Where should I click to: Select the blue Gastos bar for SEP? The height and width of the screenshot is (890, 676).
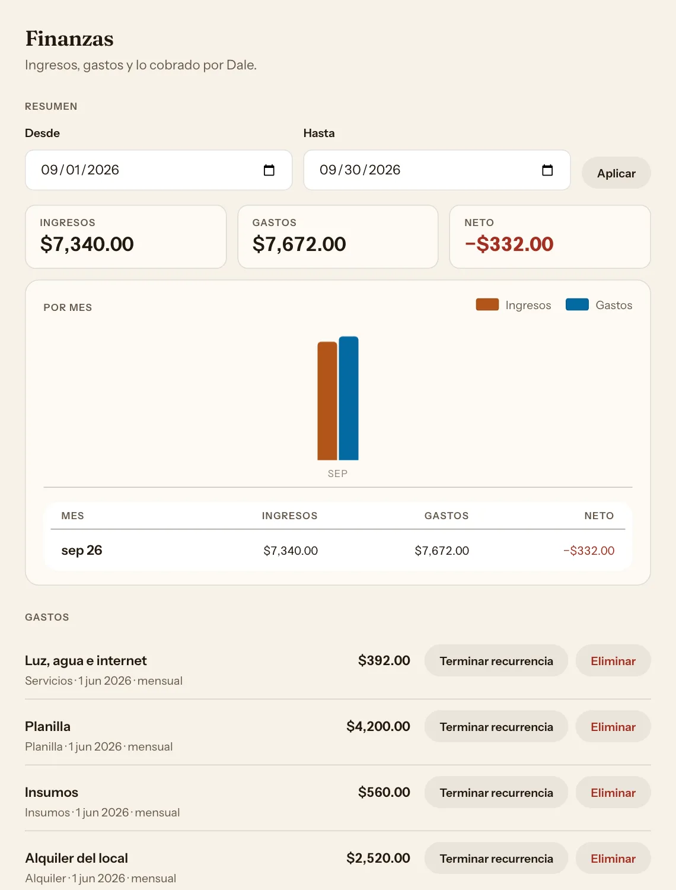coord(349,398)
